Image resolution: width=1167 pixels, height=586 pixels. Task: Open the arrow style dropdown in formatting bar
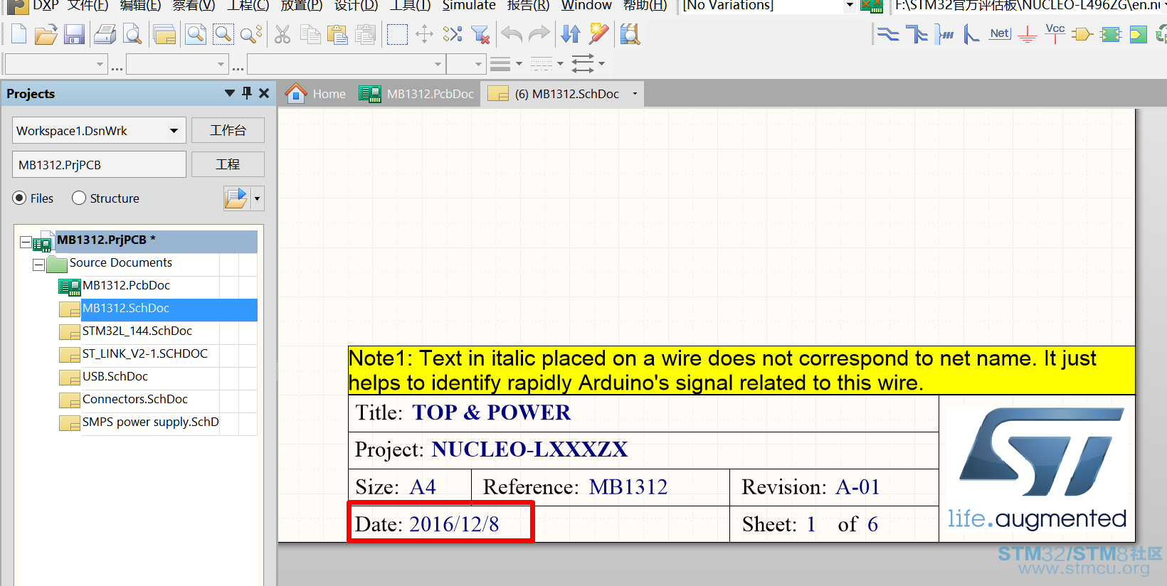tap(601, 64)
